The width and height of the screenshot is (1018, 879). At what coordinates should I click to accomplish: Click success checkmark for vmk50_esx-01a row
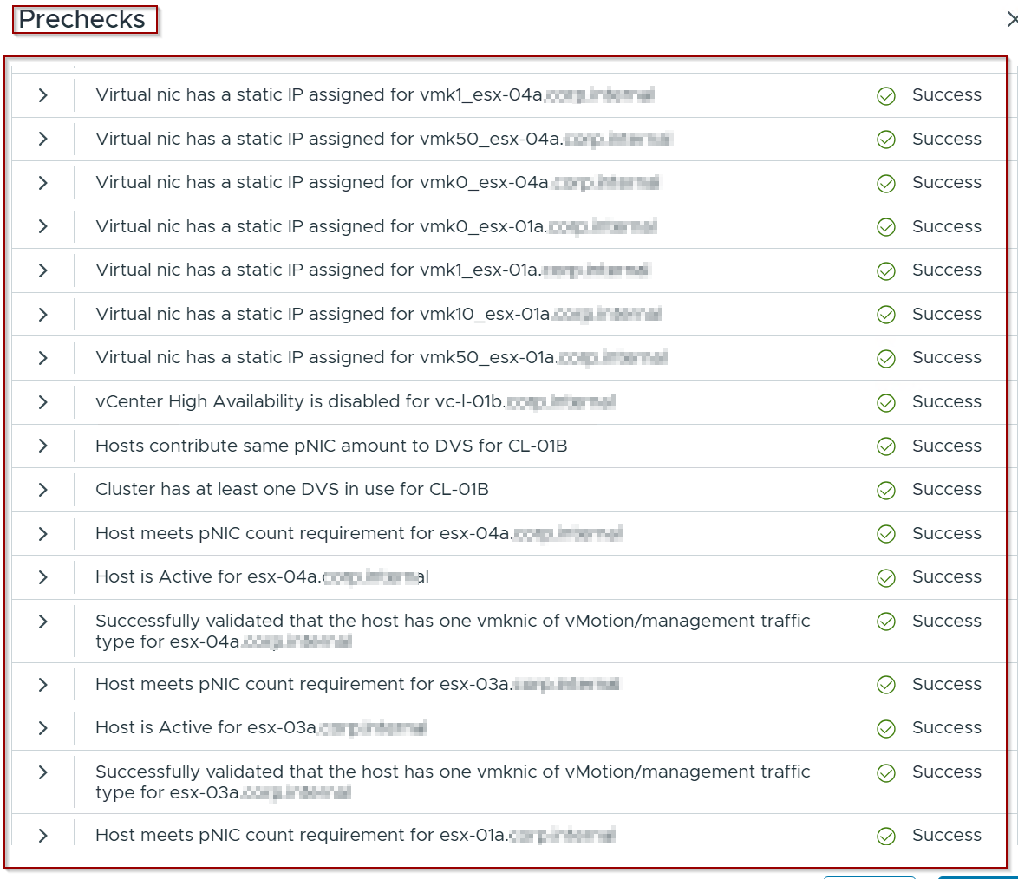click(x=885, y=358)
